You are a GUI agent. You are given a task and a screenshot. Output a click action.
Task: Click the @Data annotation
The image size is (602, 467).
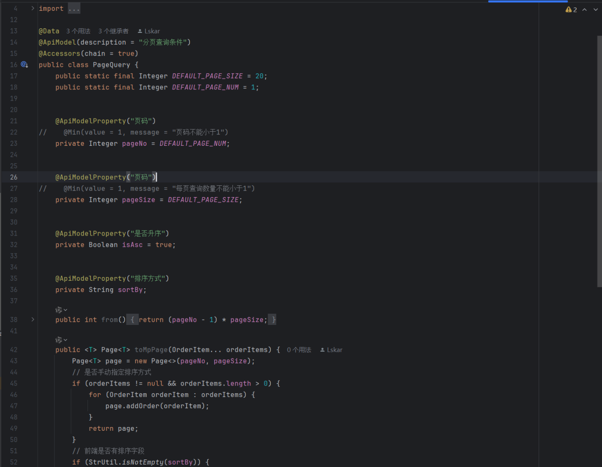(49, 31)
